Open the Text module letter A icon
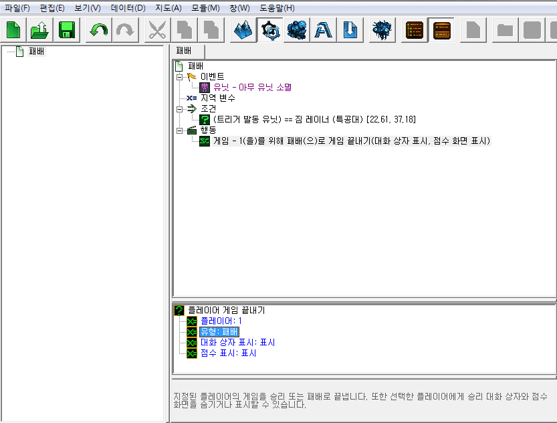This screenshot has height=423, width=557. coord(323,30)
